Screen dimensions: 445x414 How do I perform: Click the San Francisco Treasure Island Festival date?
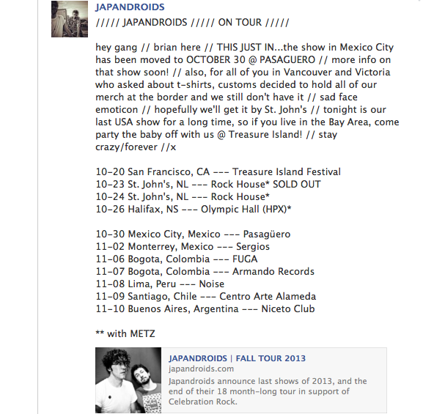[x=218, y=172]
